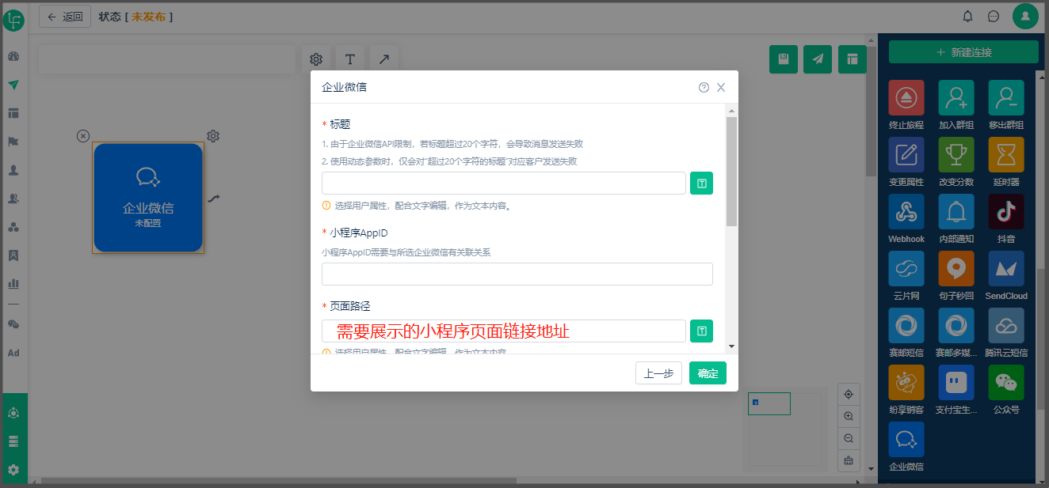Add the 终止旅程 connector
The width and height of the screenshot is (1049, 488).
tap(906, 98)
